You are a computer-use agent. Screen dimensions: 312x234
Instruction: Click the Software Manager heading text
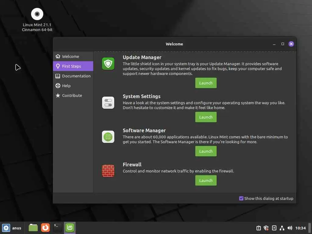tap(144, 131)
